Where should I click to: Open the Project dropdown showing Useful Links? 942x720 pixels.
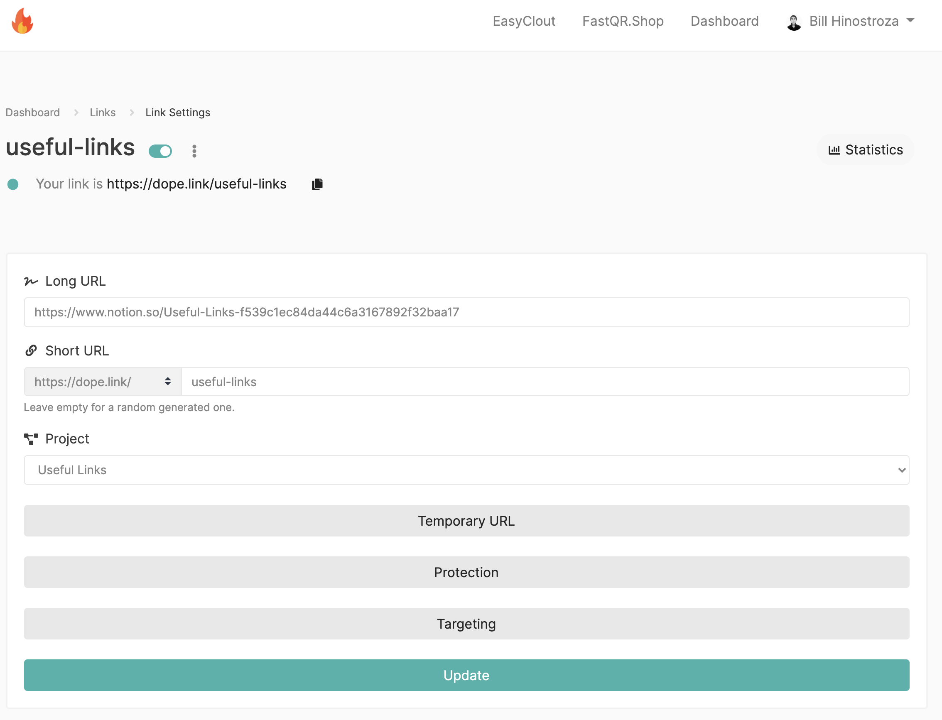coord(466,470)
